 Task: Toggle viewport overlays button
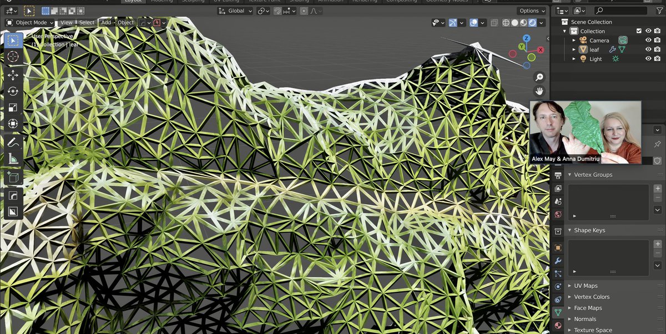coord(474,23)
